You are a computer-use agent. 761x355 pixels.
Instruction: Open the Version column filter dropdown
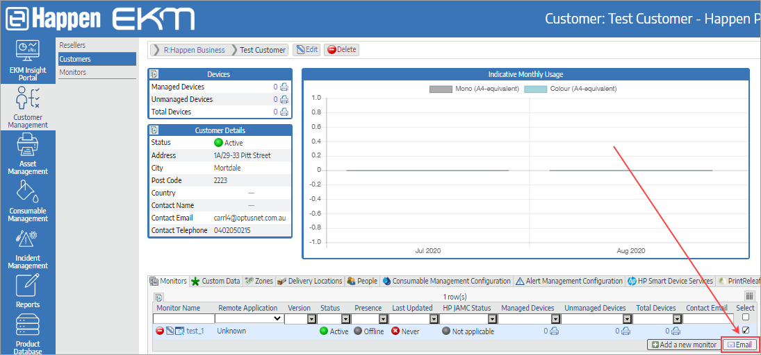(311, 318)
